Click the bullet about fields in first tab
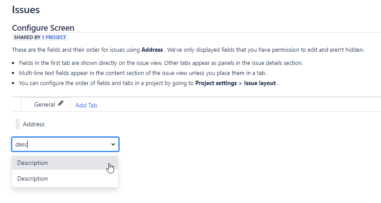381x203 pixels. pyautogui.click(x=161, y=63)
